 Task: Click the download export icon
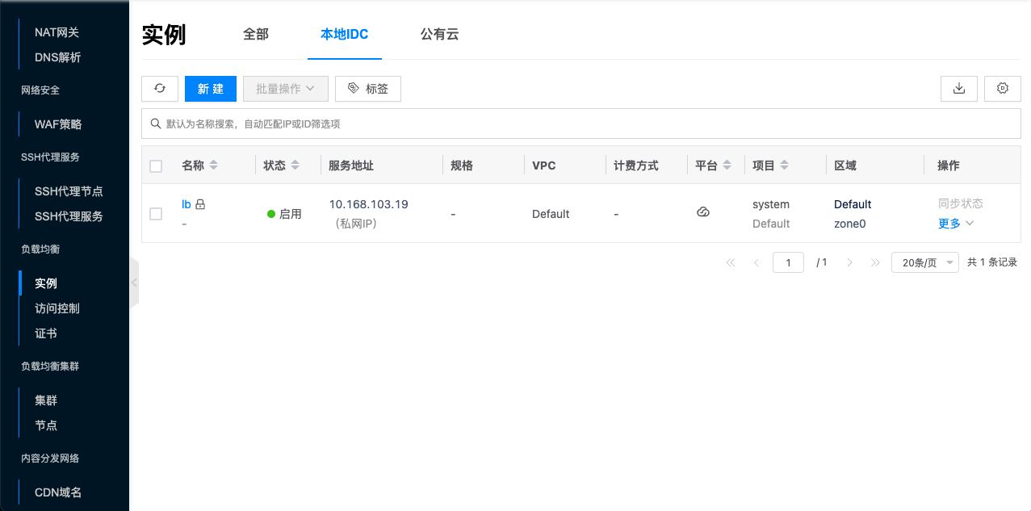pyautogui.click(x=959, y=89)
